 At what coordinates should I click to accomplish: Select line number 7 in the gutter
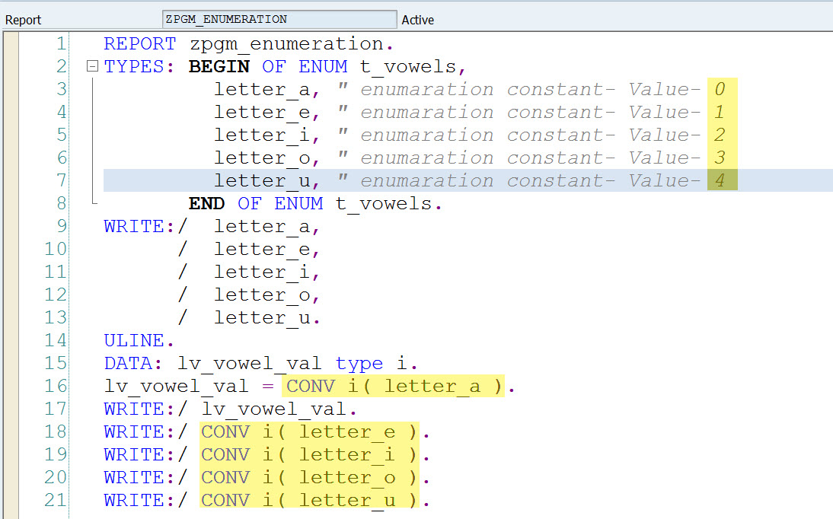point(61,180)
